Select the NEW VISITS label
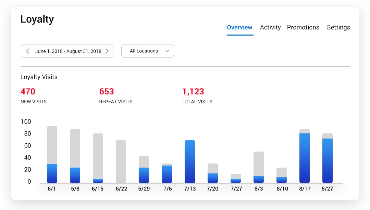Screen dimensions: 370x210 34,102
